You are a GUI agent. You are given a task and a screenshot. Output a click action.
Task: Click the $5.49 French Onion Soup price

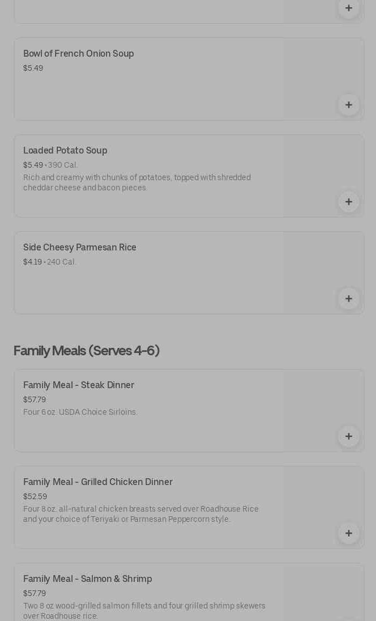[x=33, y=68]
